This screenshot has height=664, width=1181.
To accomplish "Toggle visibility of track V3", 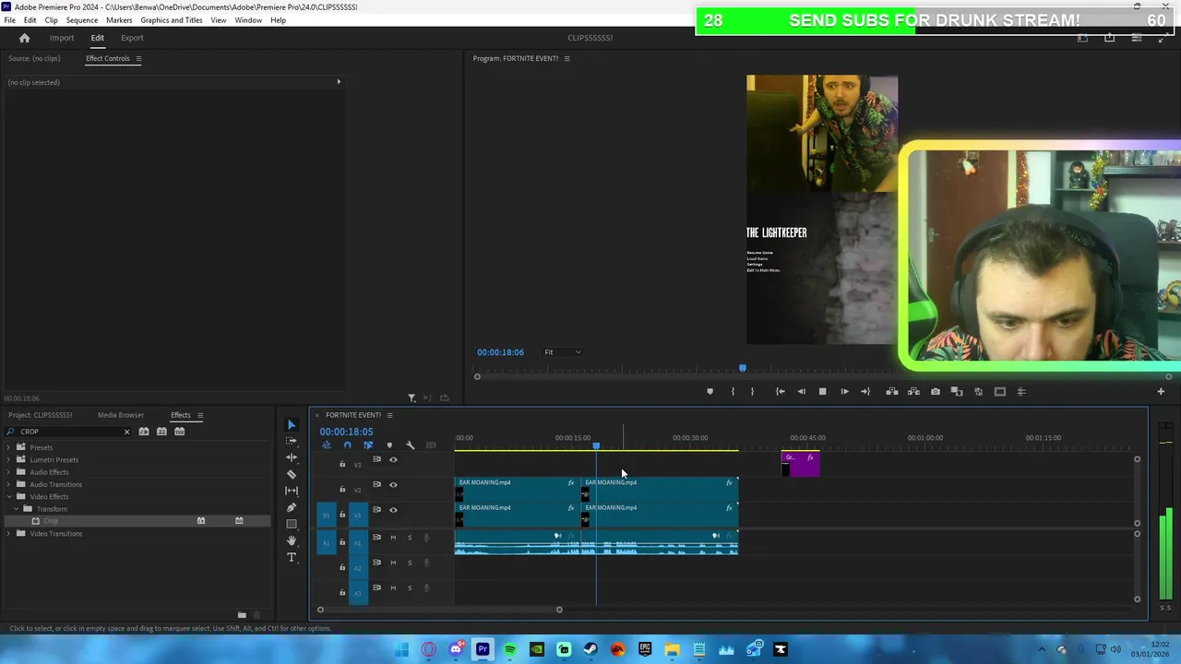I will tap(393, 459).
